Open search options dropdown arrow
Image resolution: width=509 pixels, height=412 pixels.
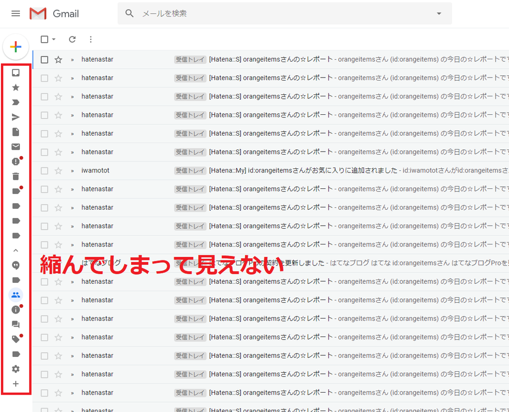coord(439,13)
